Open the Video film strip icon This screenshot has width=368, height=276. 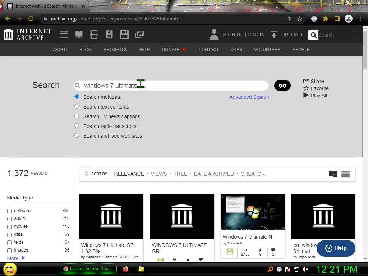point(94,34)
